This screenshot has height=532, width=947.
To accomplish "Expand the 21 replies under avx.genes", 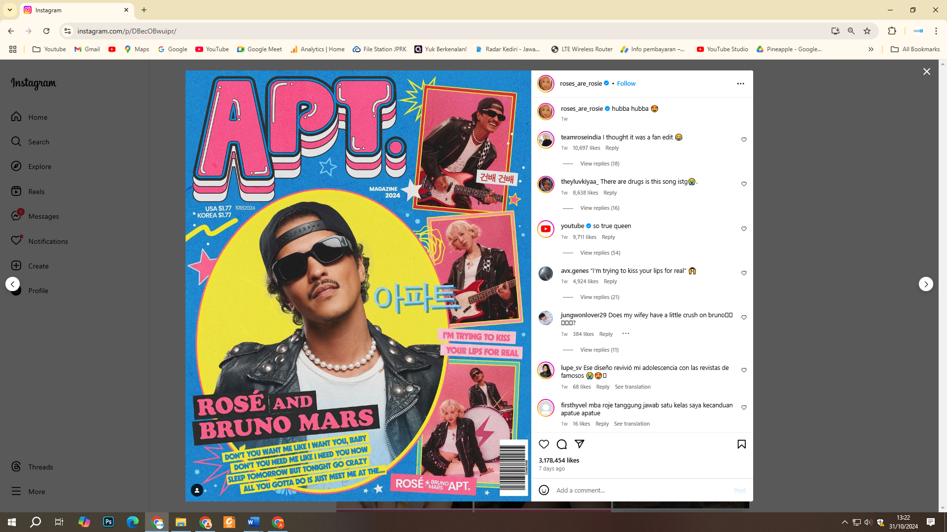I will [x=600, y=297].
